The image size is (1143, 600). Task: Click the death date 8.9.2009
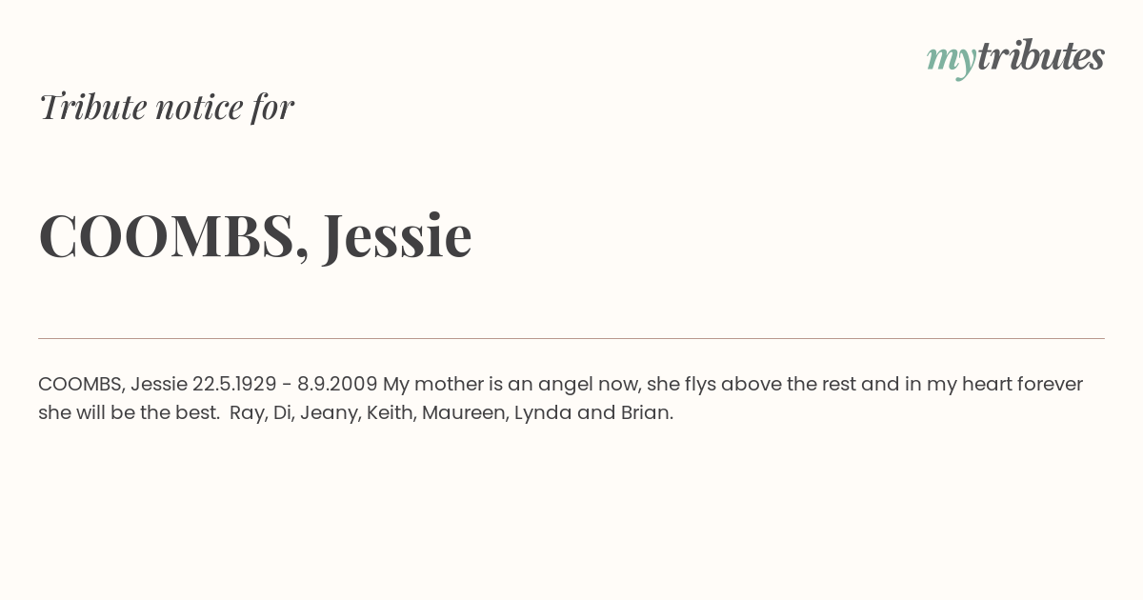[337, 385]
